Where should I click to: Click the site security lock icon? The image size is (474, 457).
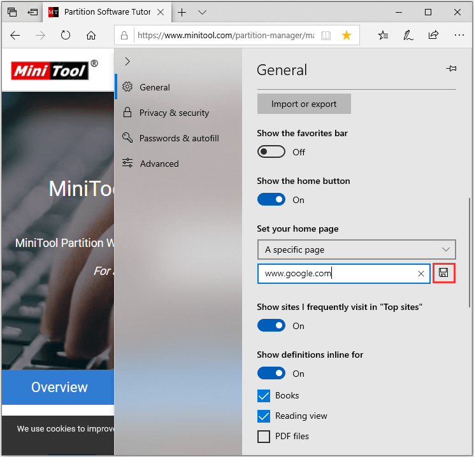pos(124,36)
